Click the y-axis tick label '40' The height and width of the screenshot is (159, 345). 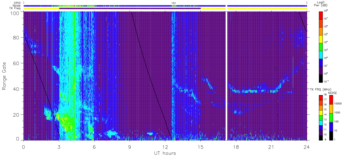[16, 89]
